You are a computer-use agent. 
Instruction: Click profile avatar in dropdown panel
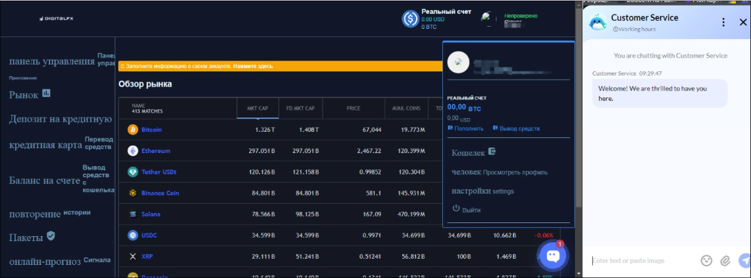point(459,62)
